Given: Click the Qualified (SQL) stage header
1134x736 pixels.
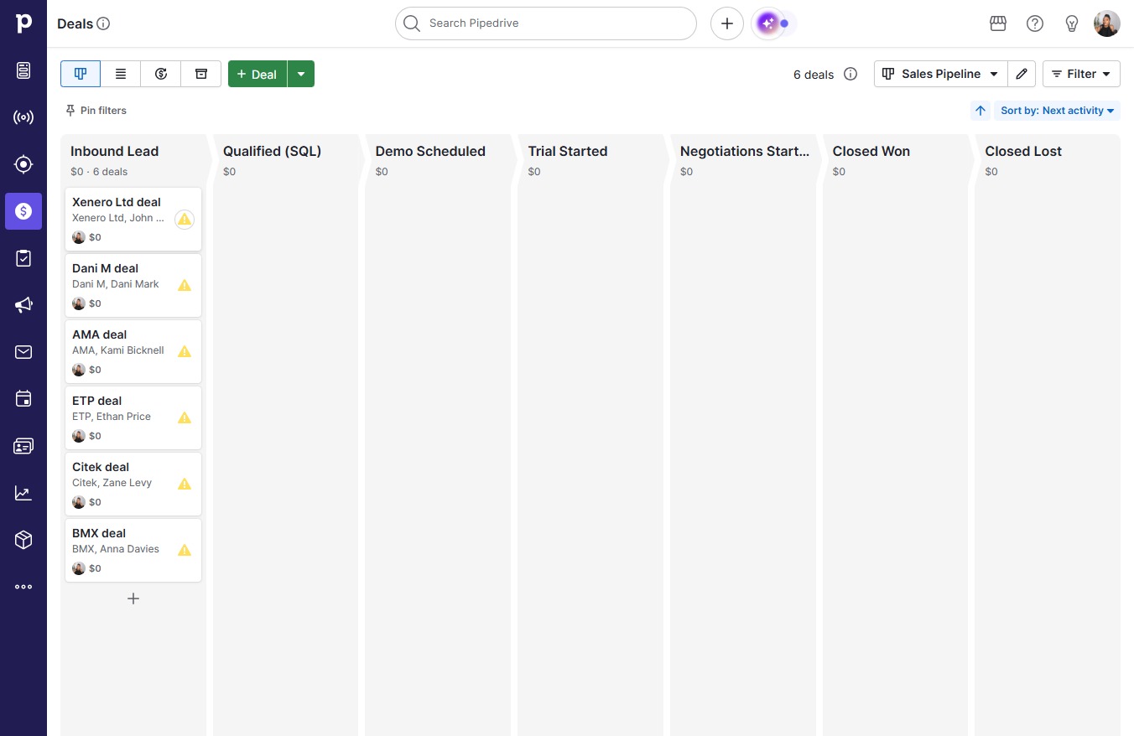Looking at the screenshot, I should click(273, 151).
